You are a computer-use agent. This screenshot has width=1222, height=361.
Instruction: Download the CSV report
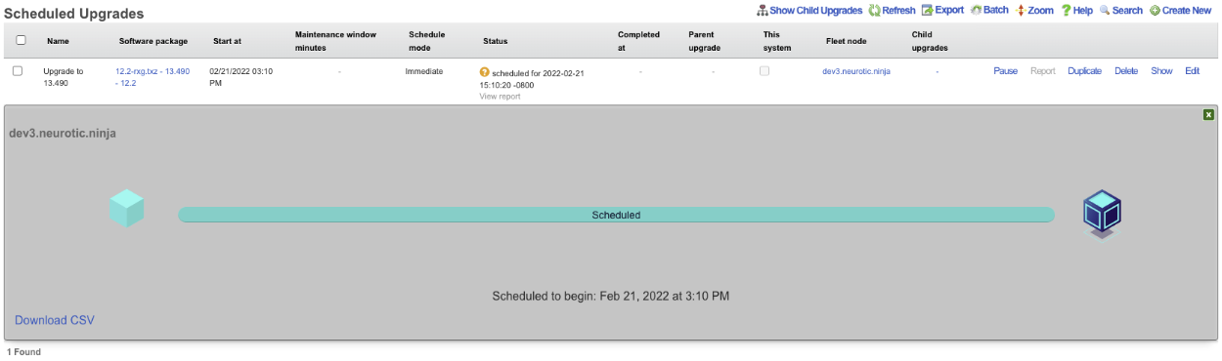coord(55,320)
